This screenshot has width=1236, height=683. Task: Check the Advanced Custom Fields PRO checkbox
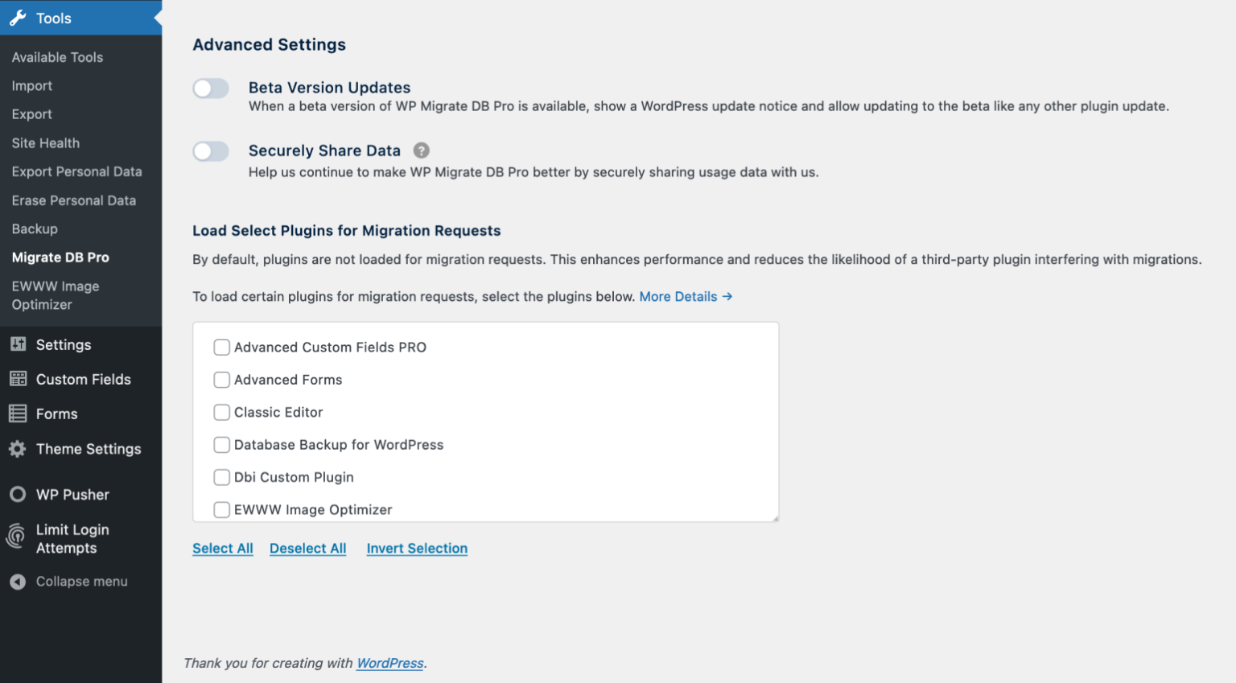coord(221,347)
